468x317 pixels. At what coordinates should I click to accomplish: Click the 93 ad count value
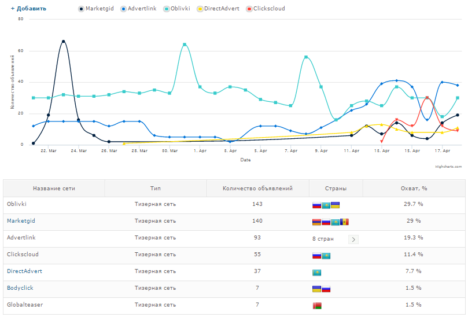[x=257, y=238]
